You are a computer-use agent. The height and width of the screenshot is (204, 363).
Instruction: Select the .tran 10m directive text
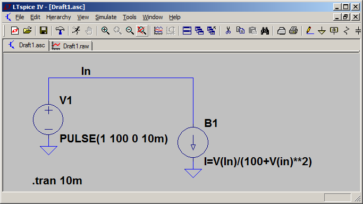pos(57,181)
